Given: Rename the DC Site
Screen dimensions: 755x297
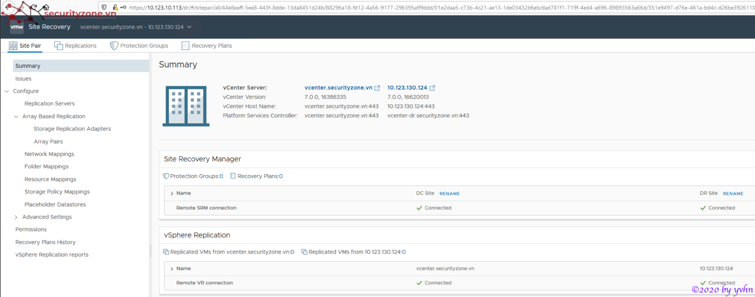Looking at the screenshot, I should tap(450, 193).
